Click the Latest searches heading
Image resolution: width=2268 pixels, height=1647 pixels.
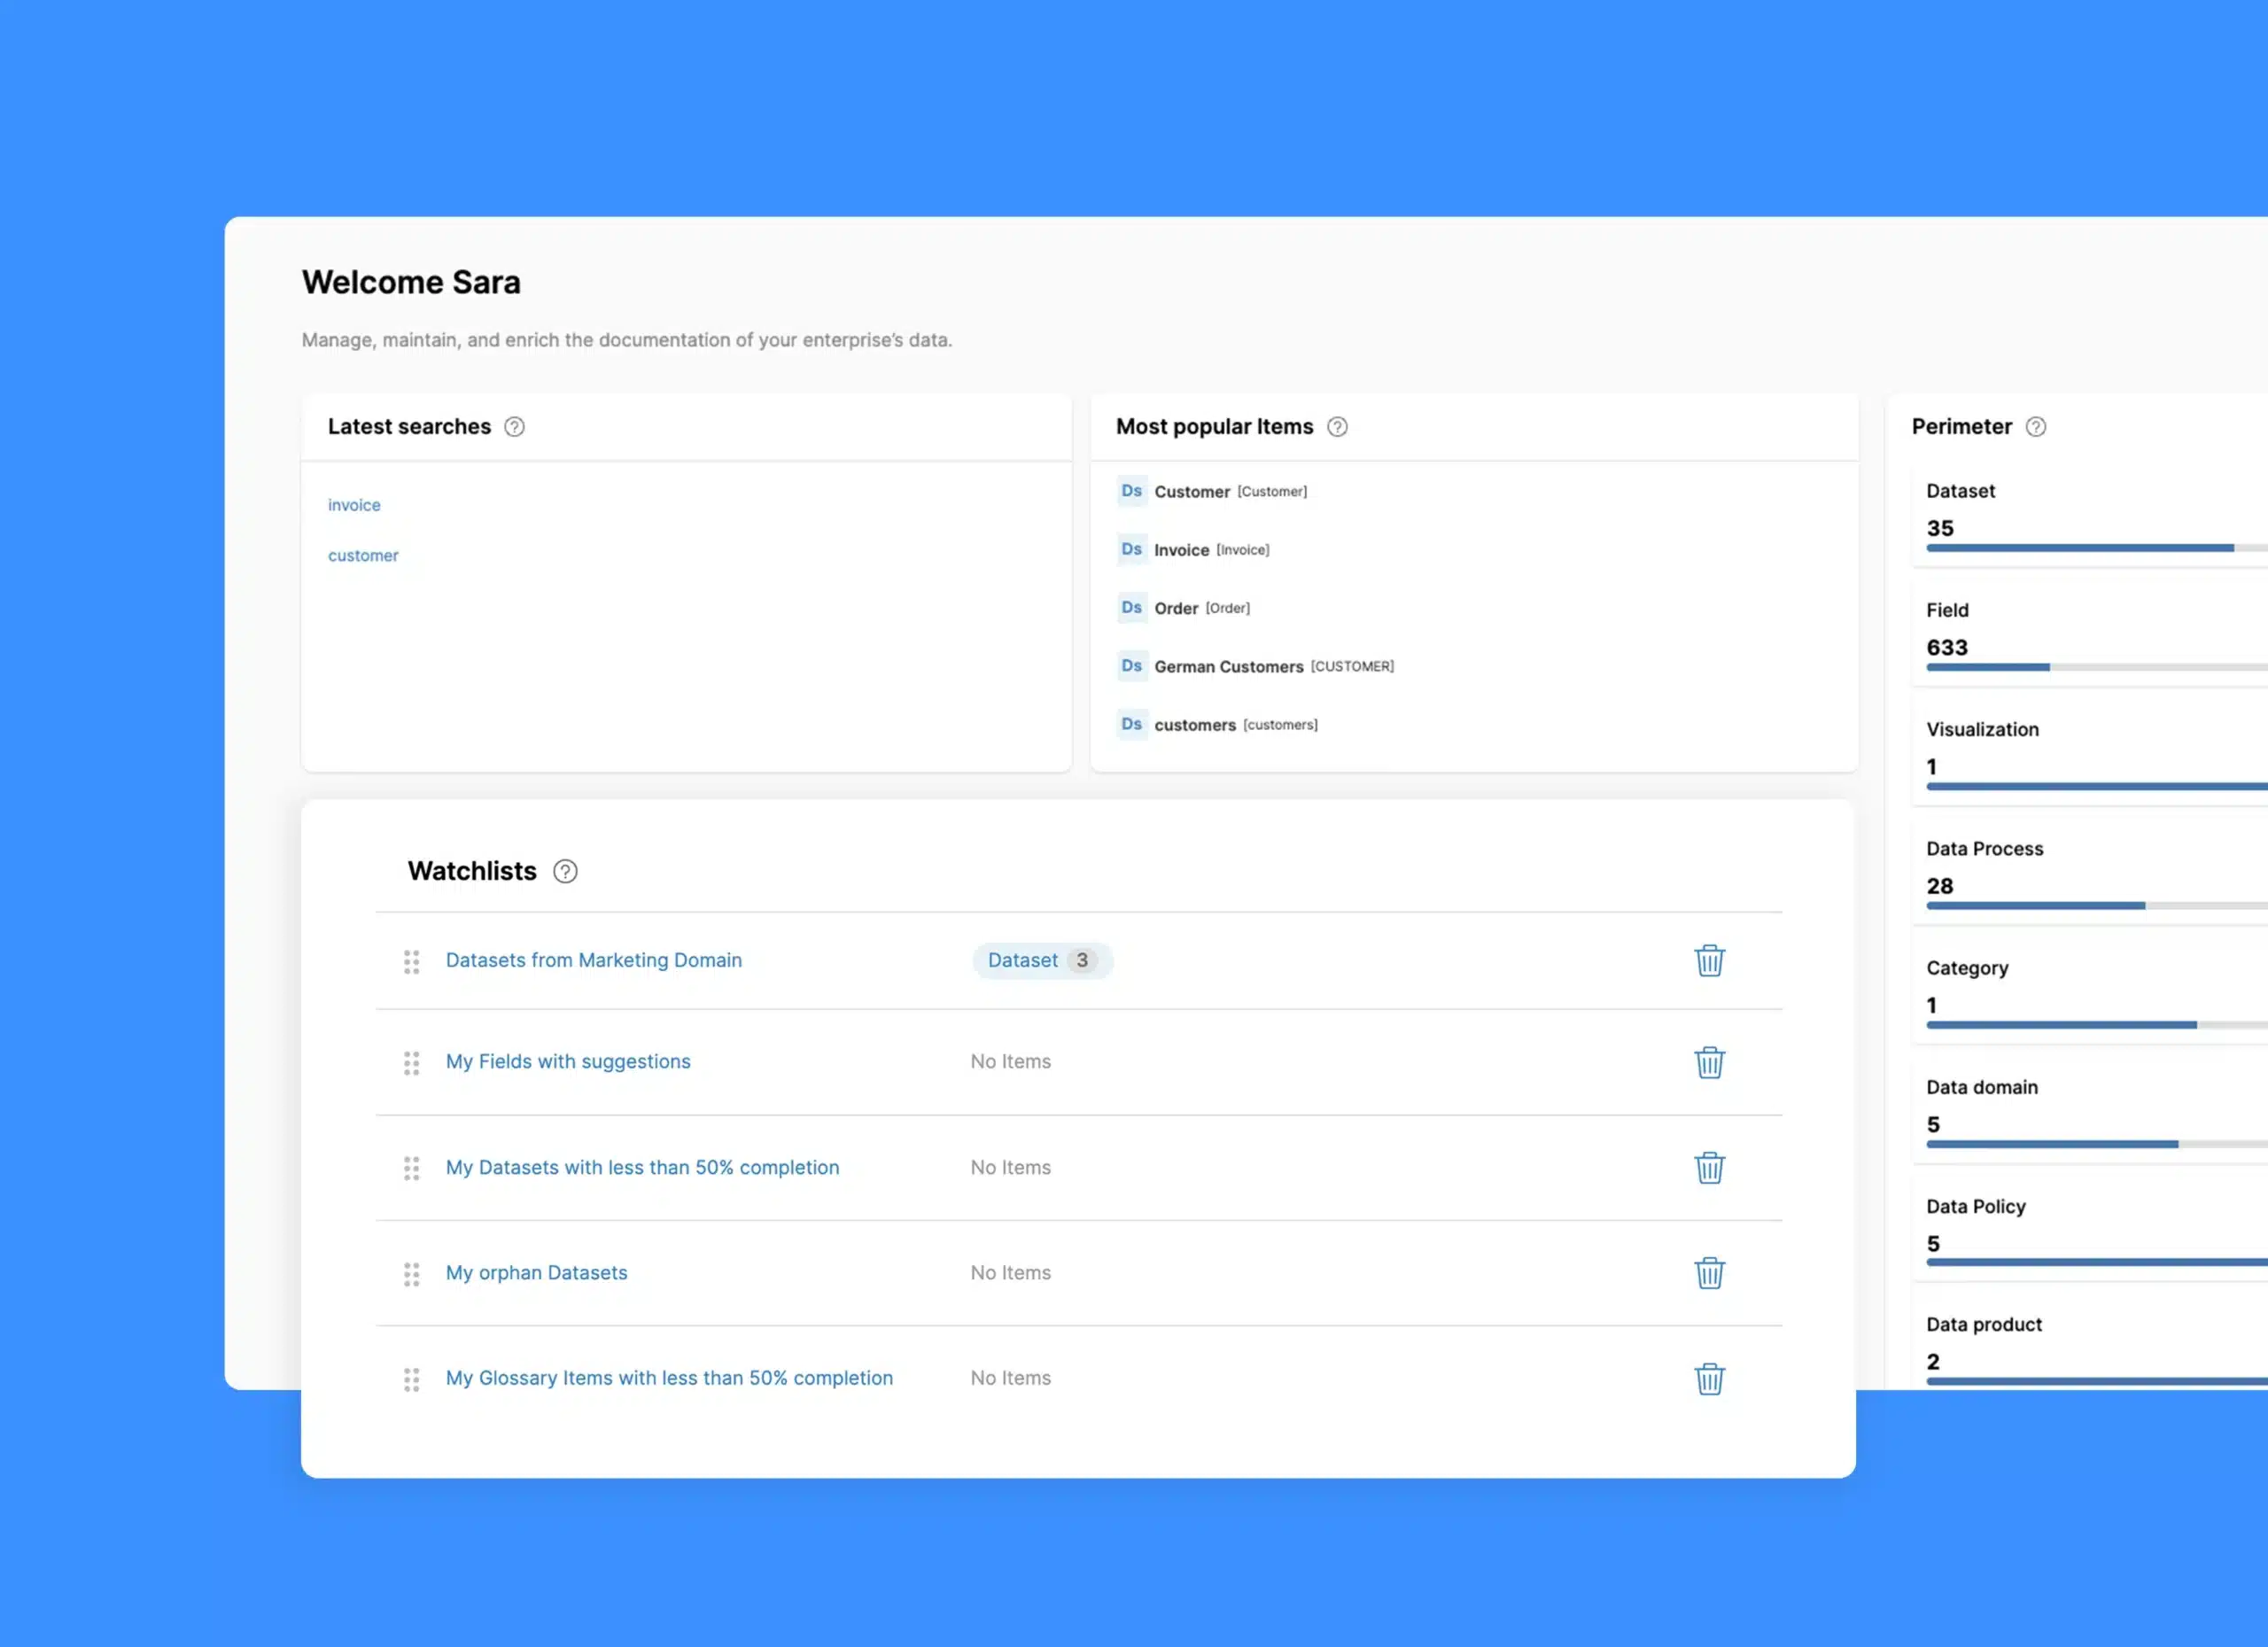409,427
